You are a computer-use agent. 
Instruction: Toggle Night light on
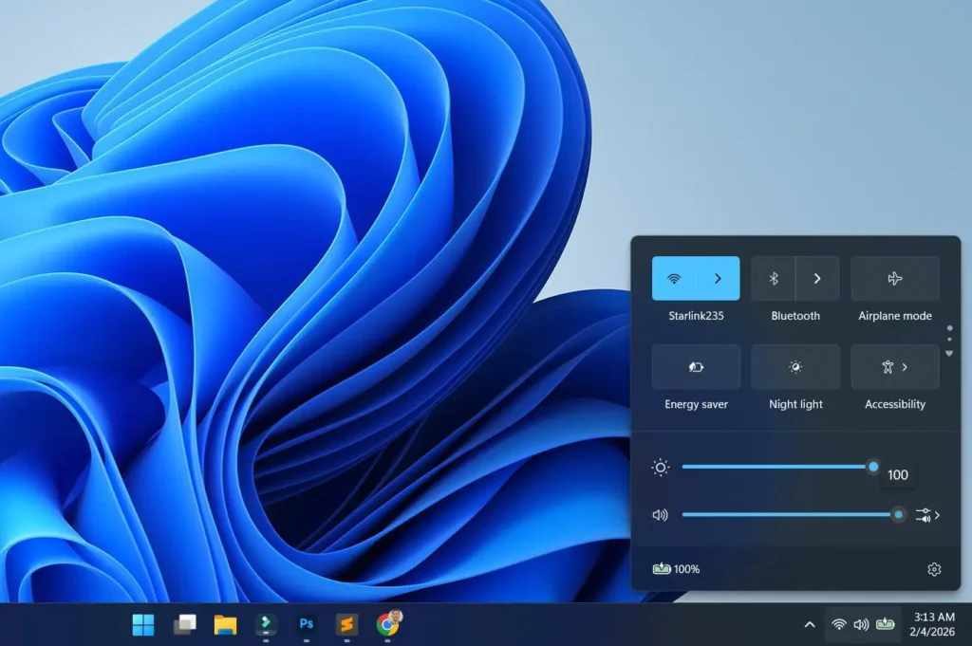tap(794, 367)
